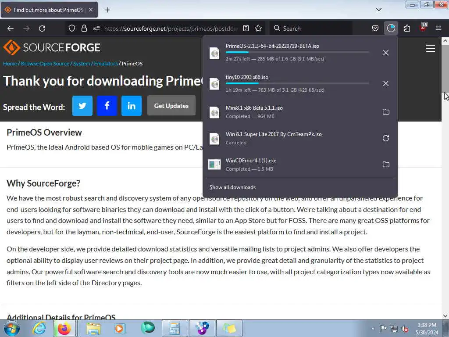Open the tracking protection shield icon
This screenshot has width=449, height=337.
[x=72, y=29]
